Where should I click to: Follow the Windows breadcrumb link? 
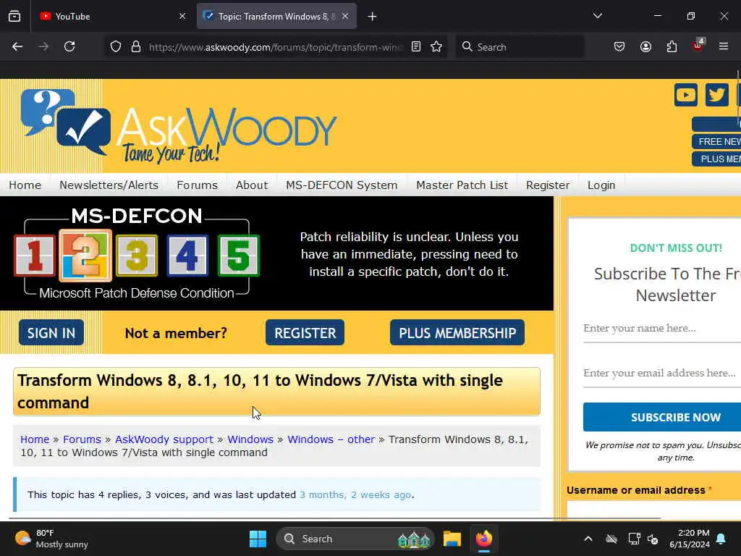250,439
